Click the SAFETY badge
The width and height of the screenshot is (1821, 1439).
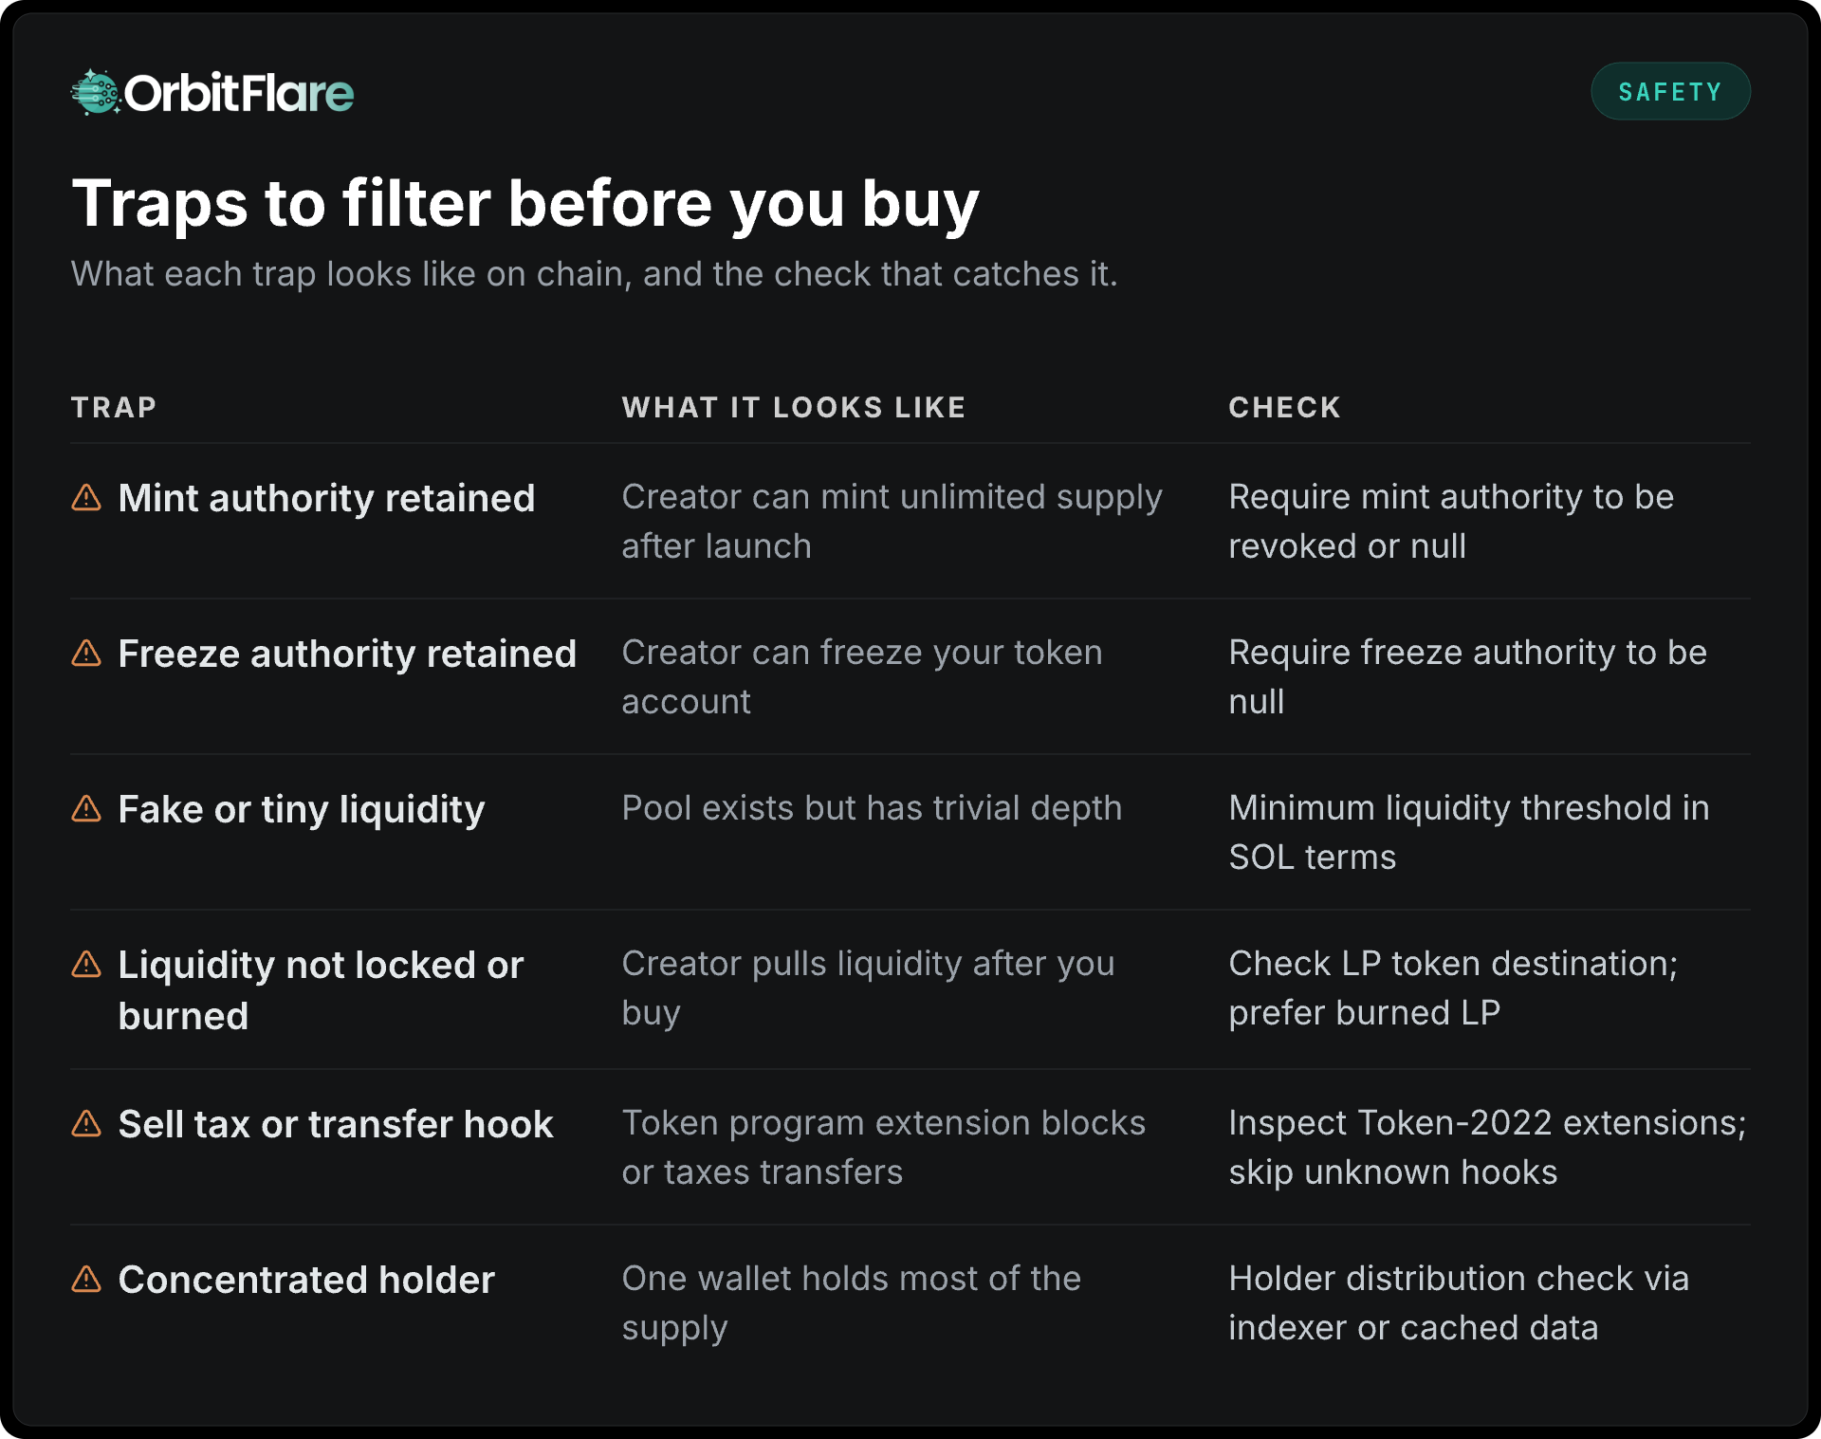pos(1670,91)
